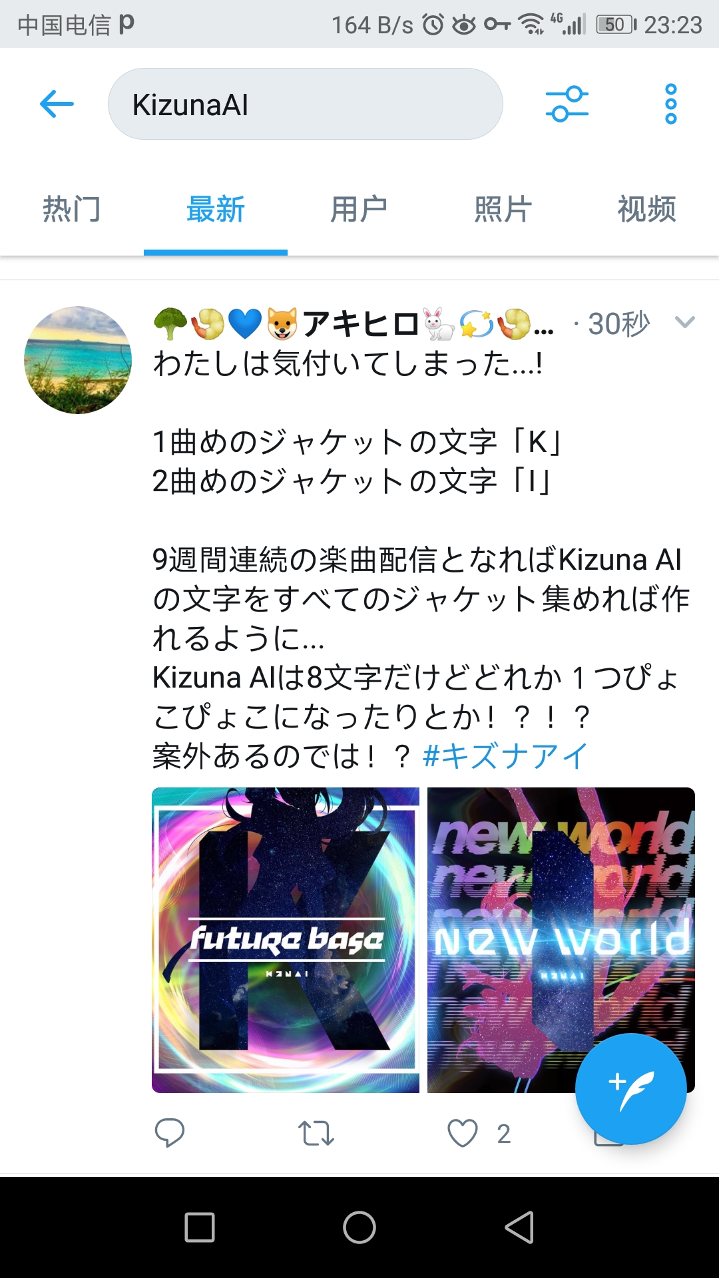Open the search filter settings icon
The image size is (719, 1278).
[567, 104]
